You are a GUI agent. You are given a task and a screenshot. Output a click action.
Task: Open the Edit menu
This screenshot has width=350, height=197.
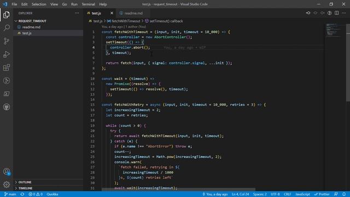[x=24, y=4]
